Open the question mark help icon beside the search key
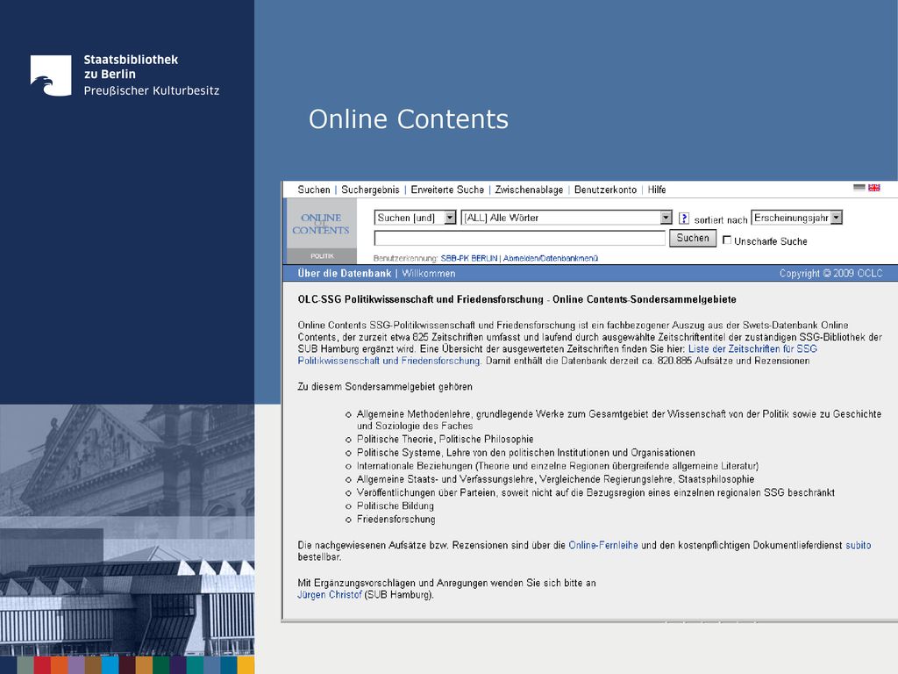The width and height of the screenshot is (898, 674). (684, 219)
